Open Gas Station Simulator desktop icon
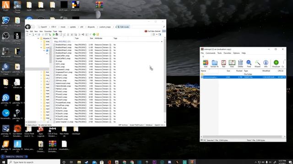 [17, 131]
